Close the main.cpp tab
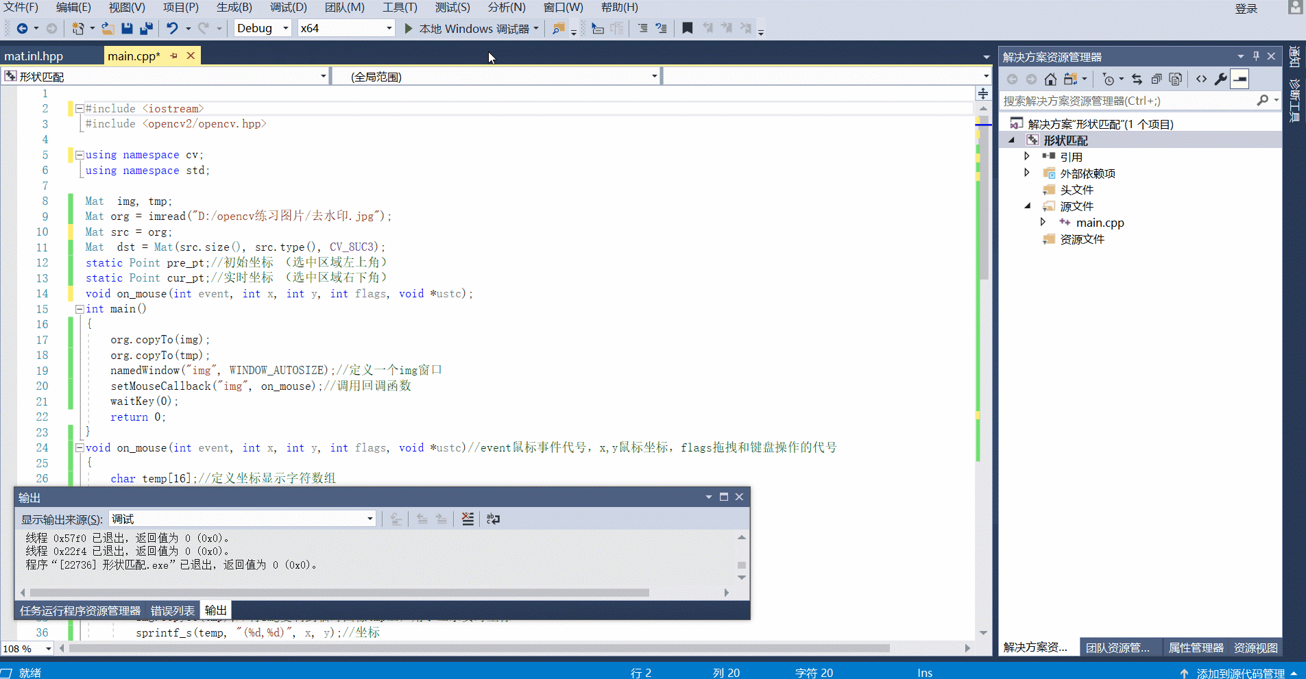 point(191,55)
